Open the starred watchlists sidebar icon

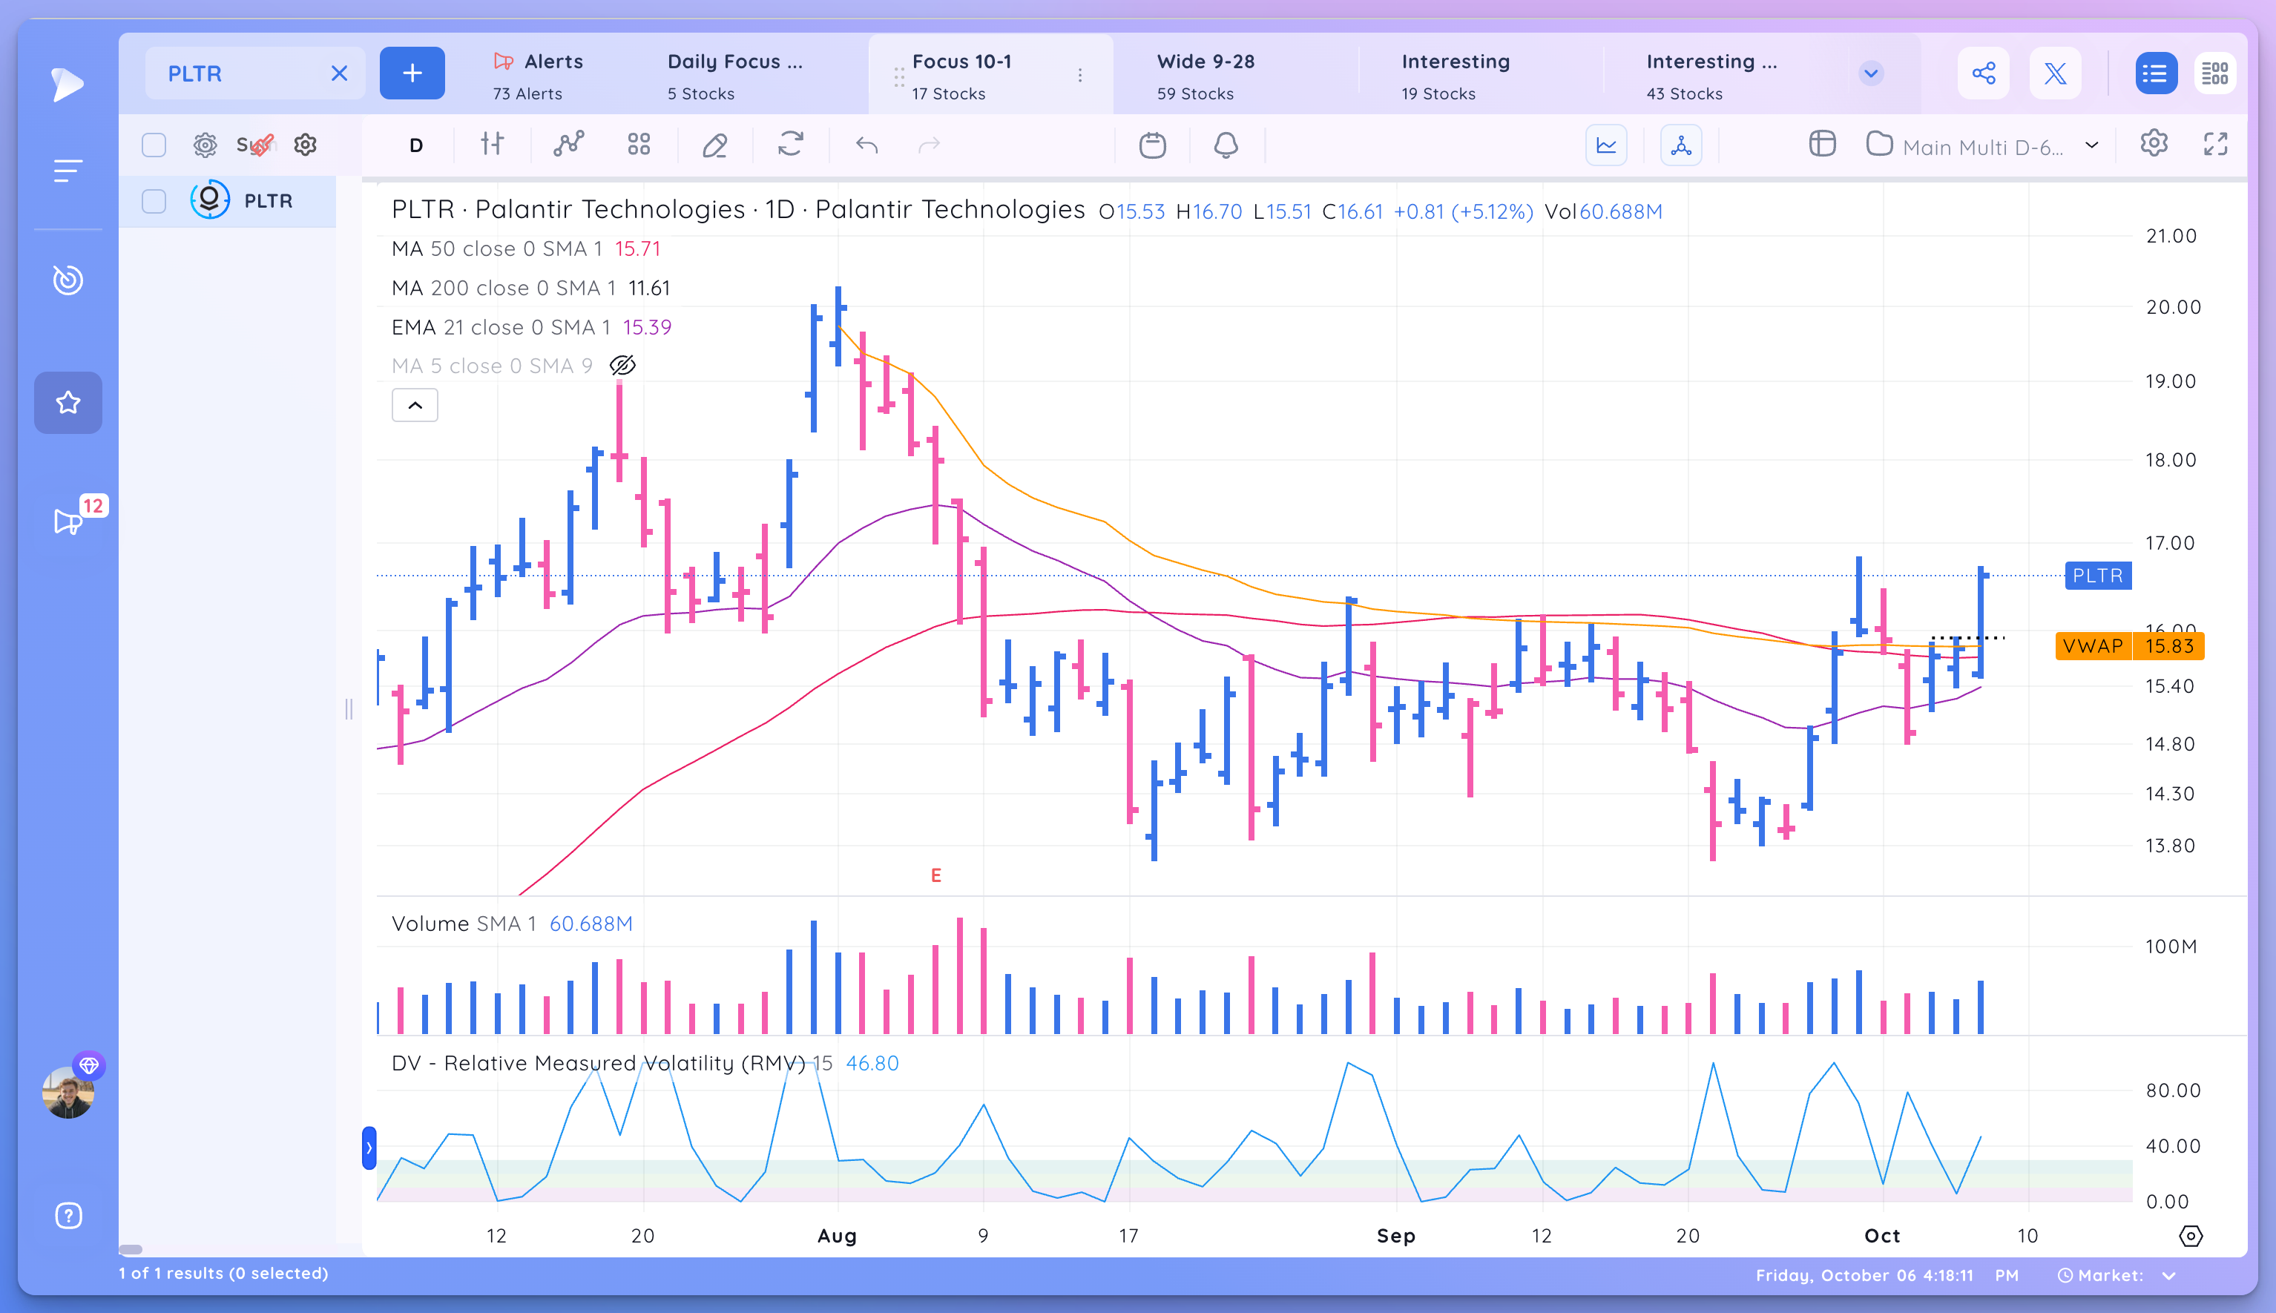point(68,402)
